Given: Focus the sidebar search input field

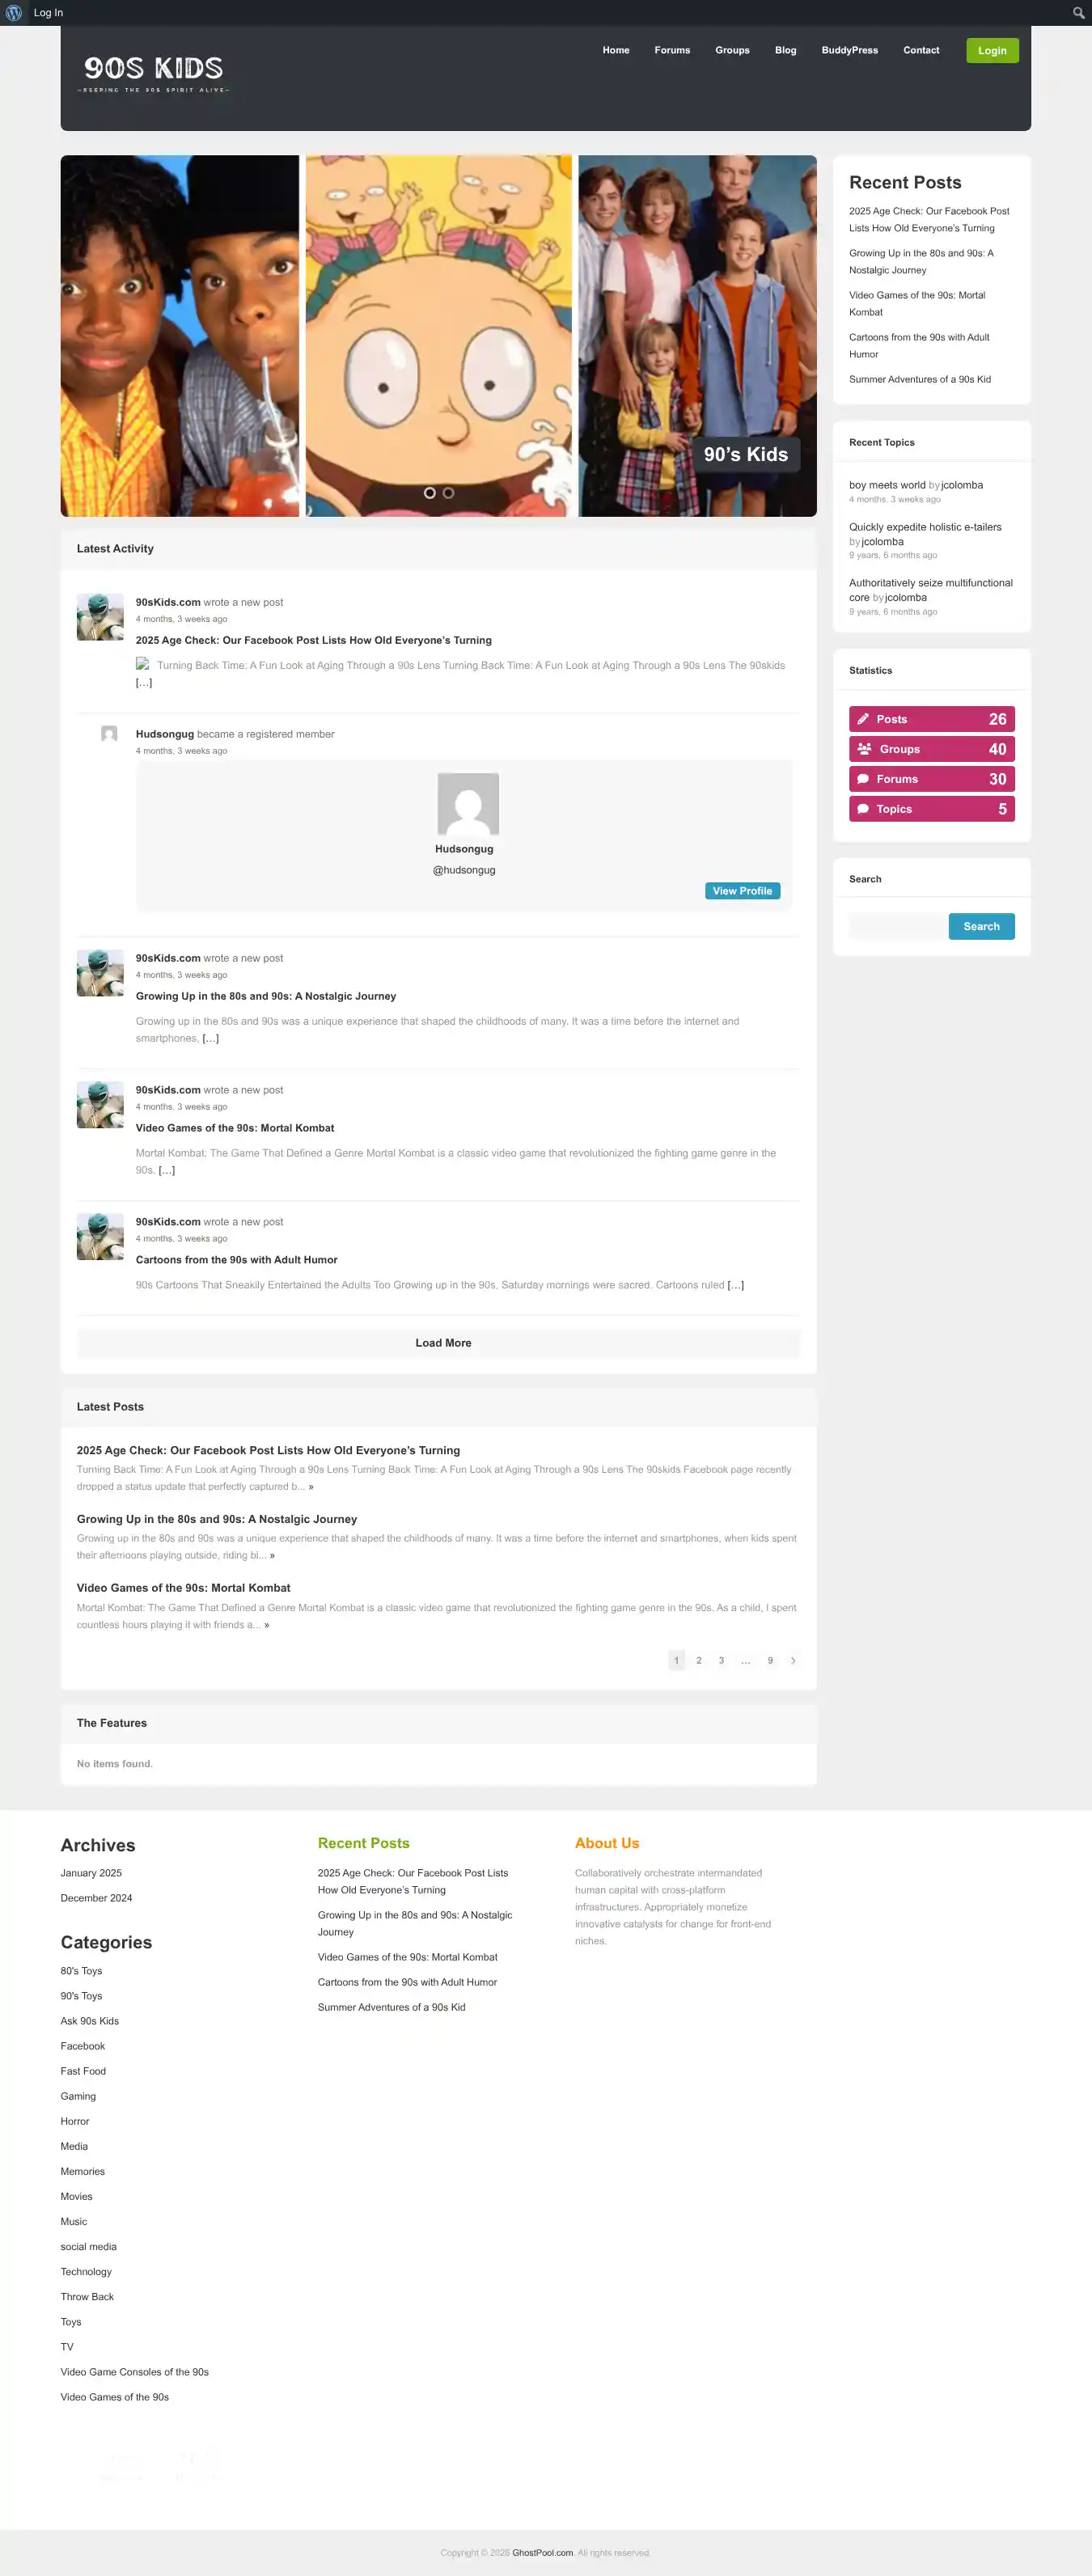Looking at the screenshot, I should [x=898, y=926].
